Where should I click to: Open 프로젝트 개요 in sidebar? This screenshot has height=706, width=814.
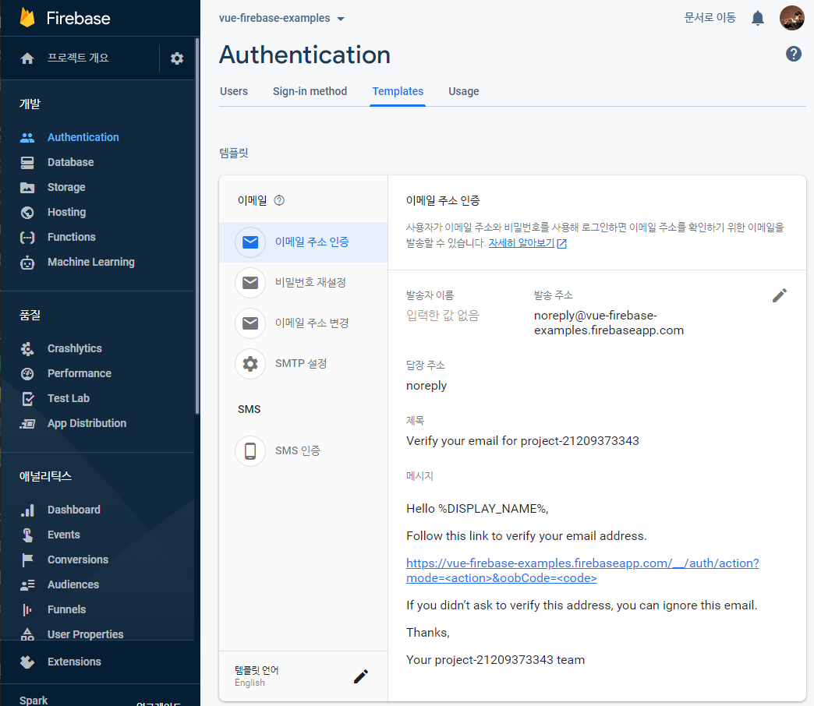(79, 58)
